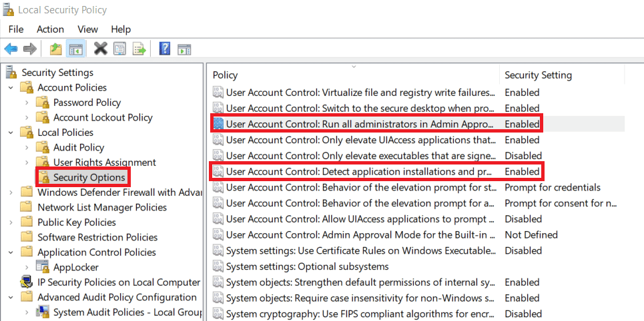The image size is (644, 321).
Task: Click the Back arrow in toolbar
Action: coord(11,49)
